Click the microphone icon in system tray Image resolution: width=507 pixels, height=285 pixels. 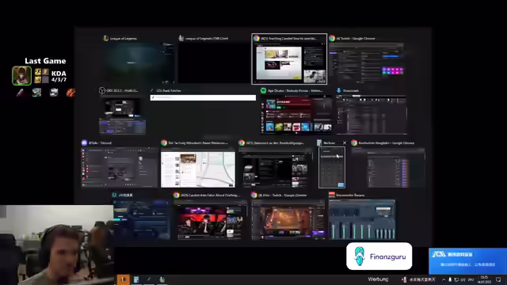tap(450, 279)
